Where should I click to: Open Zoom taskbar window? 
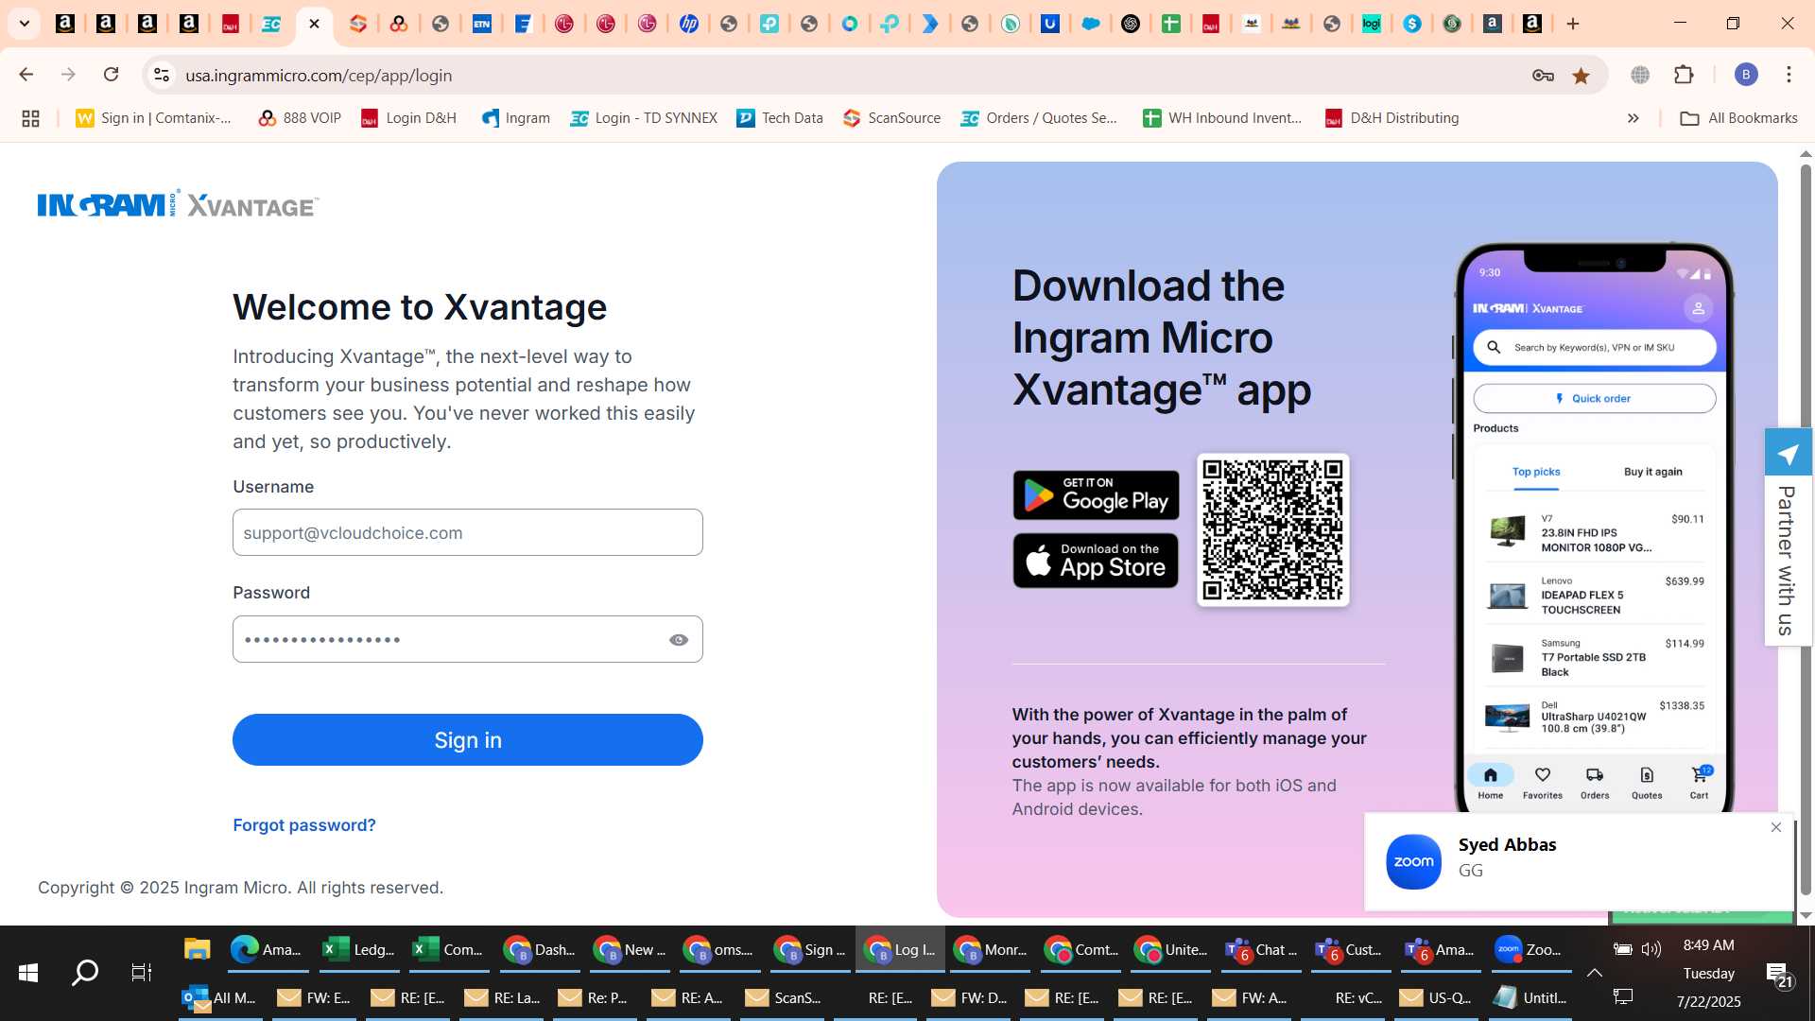(x=1530, y=950)
